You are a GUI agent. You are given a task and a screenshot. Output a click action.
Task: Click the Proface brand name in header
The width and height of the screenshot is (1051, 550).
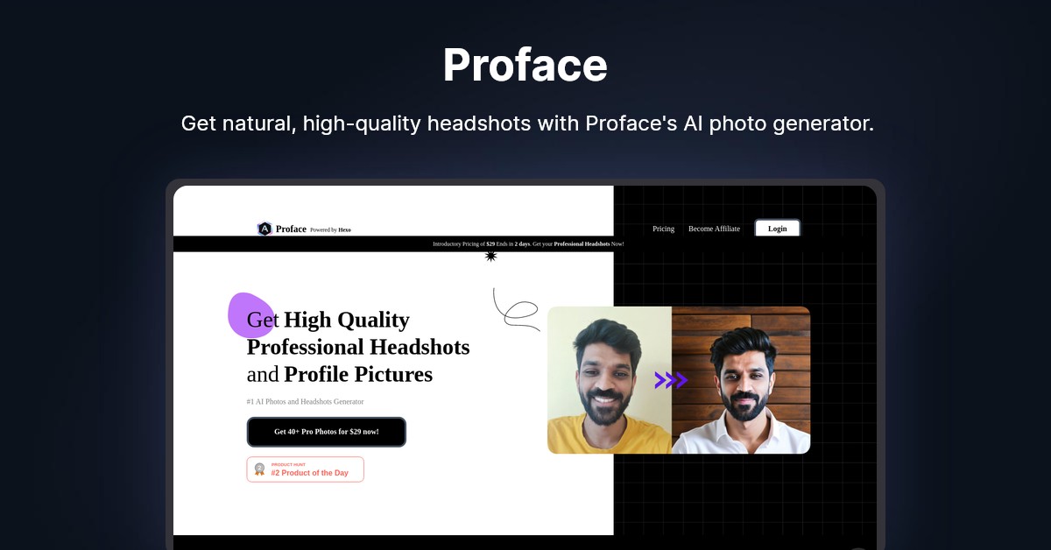[291, 229]
